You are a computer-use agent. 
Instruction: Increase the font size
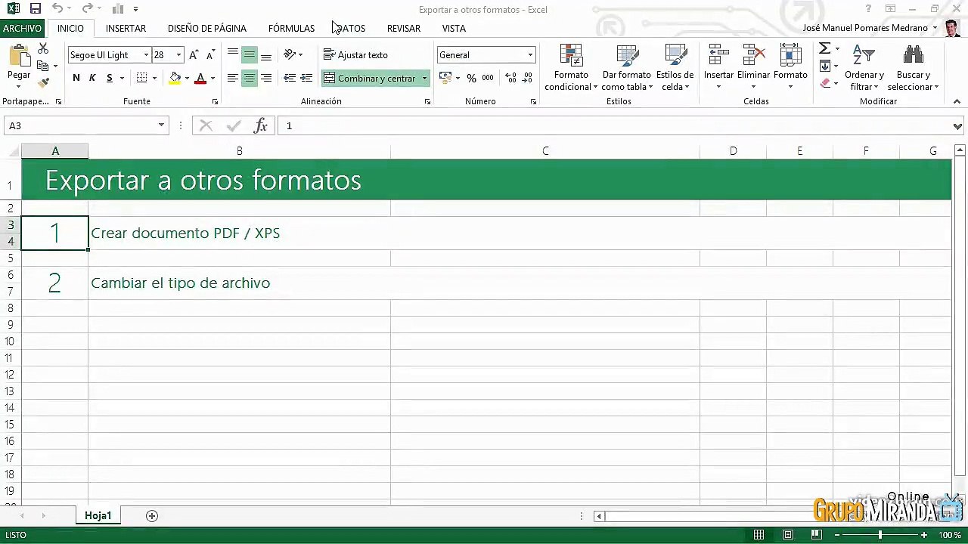pos(194,54)
